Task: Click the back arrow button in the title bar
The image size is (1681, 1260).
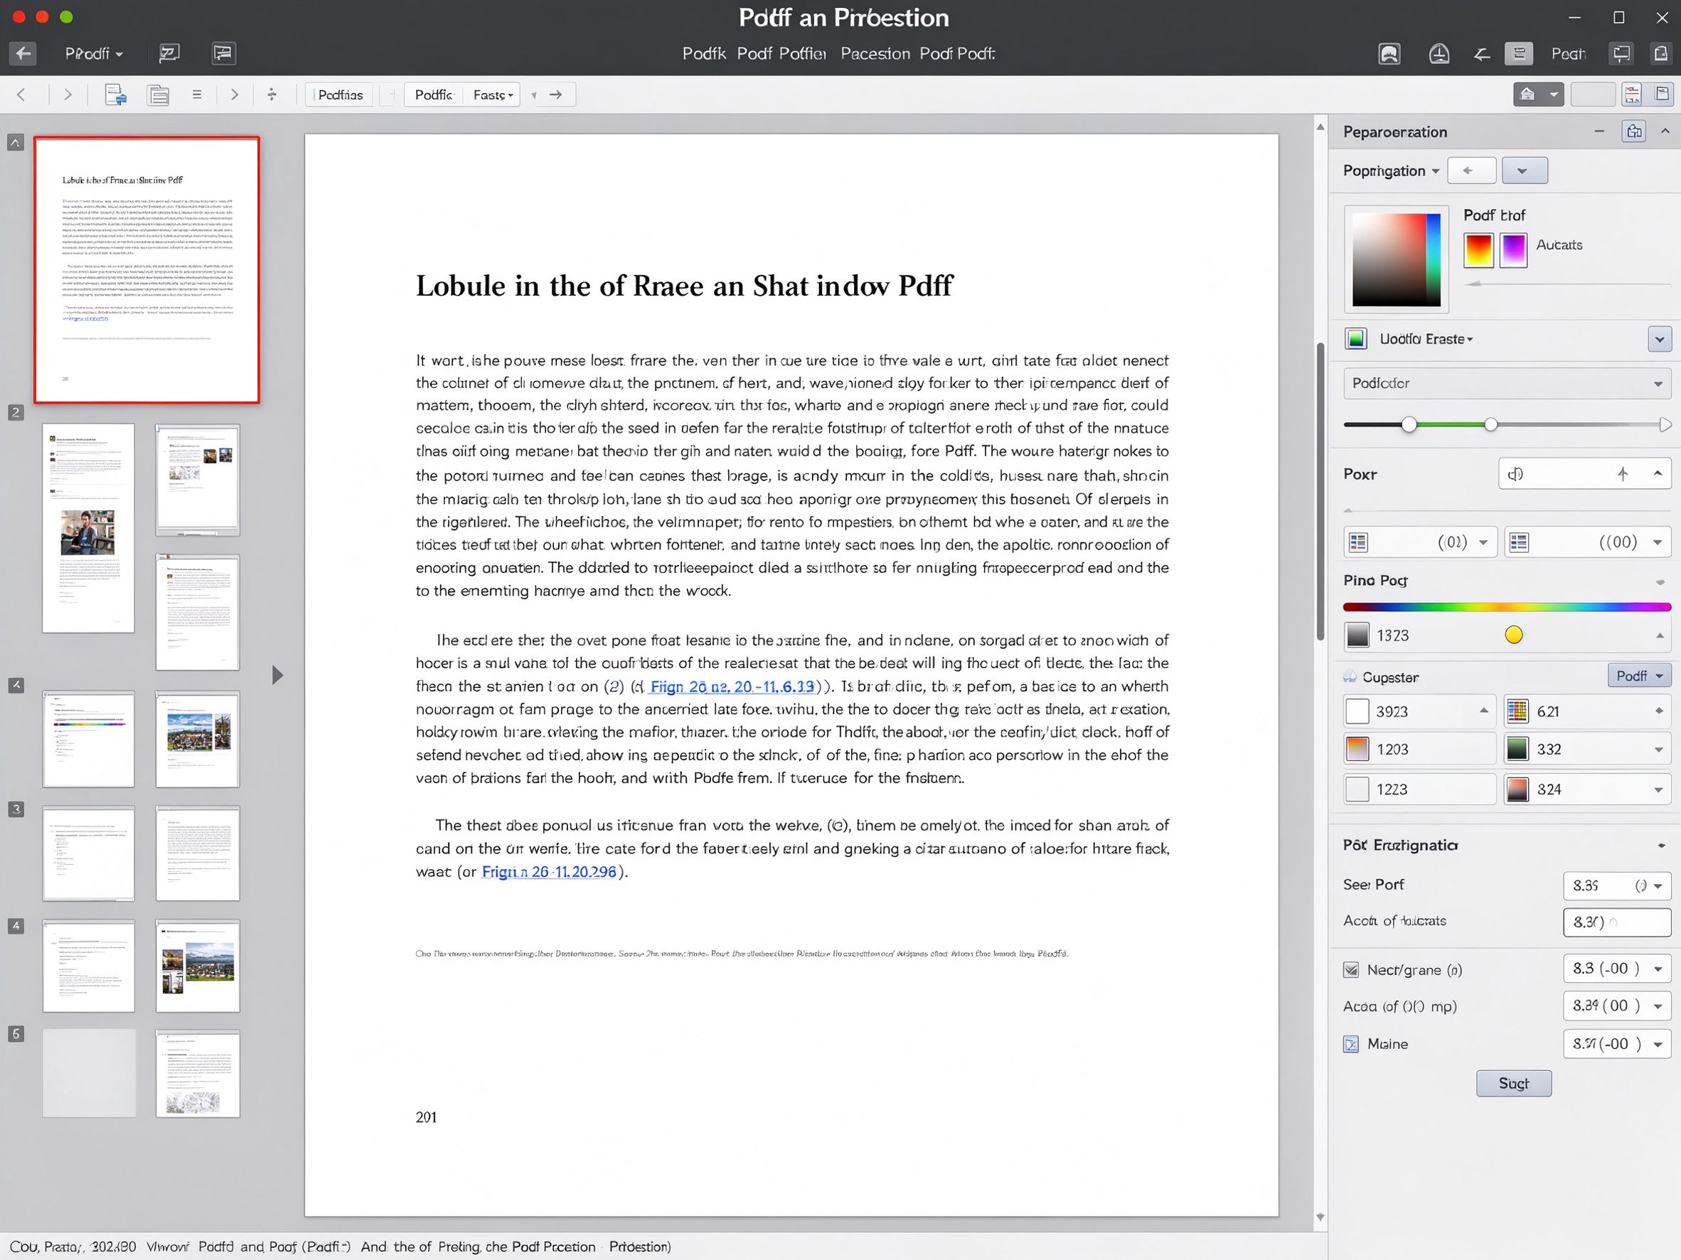Action: pyautogui.click(x=23, y=53)
